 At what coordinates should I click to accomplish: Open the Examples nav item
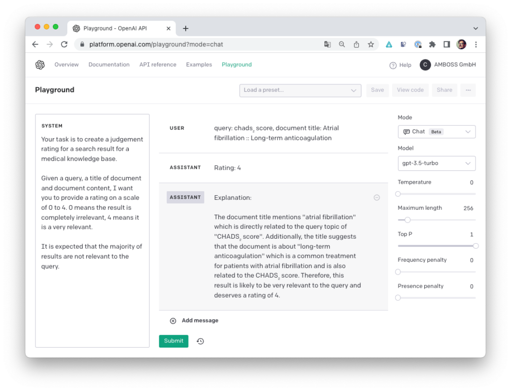199,64
